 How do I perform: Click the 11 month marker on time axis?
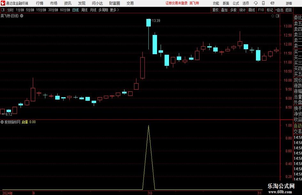[259, 193]
